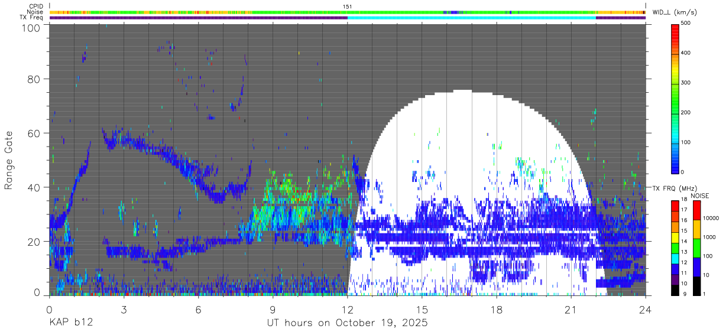Click the purple part of the TX Freq strip
This screenshot has width=726, height=335.
tap(198, 18)
